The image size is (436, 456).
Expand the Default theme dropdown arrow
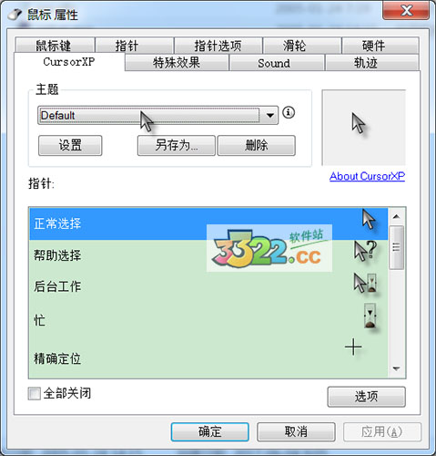pyautogui.click(x=269, y=115)
